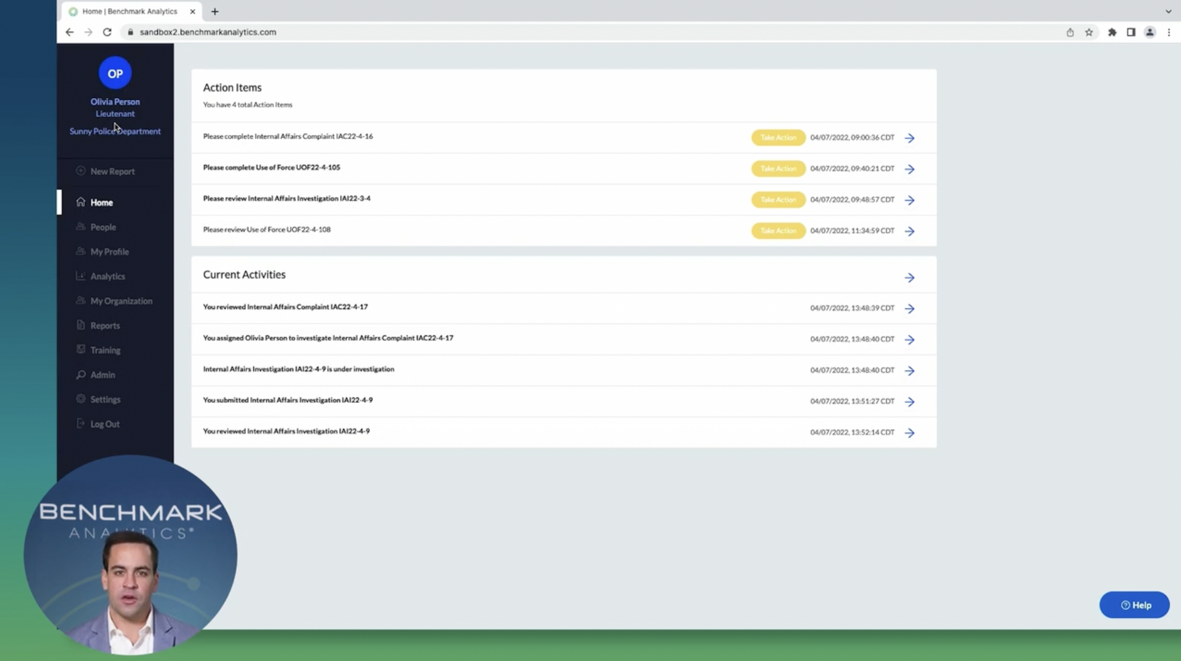Screen dimensions: 1181x661
Task: Click the Training sidebar icon
Action: (x=81, y=350)
